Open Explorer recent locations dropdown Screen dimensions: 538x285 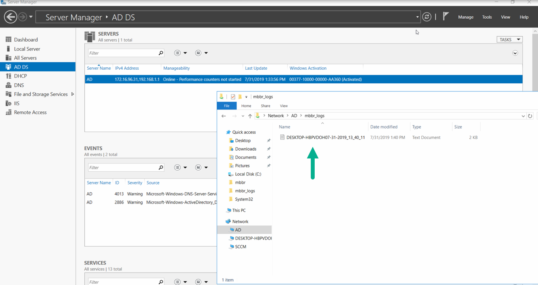click(x=243, y=116)
